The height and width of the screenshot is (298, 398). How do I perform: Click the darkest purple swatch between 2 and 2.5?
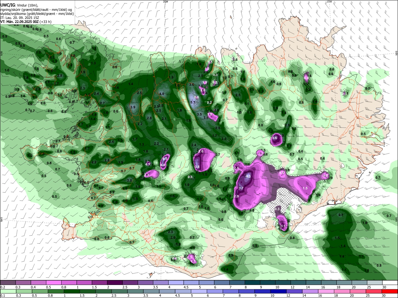(115, 283)
